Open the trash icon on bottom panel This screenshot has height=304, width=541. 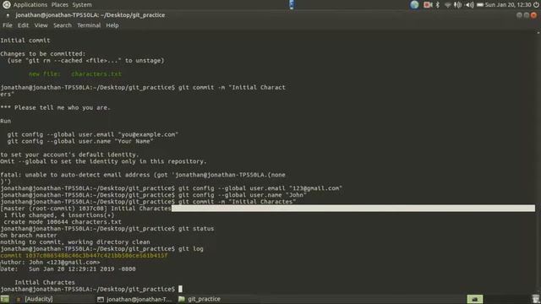535,299
